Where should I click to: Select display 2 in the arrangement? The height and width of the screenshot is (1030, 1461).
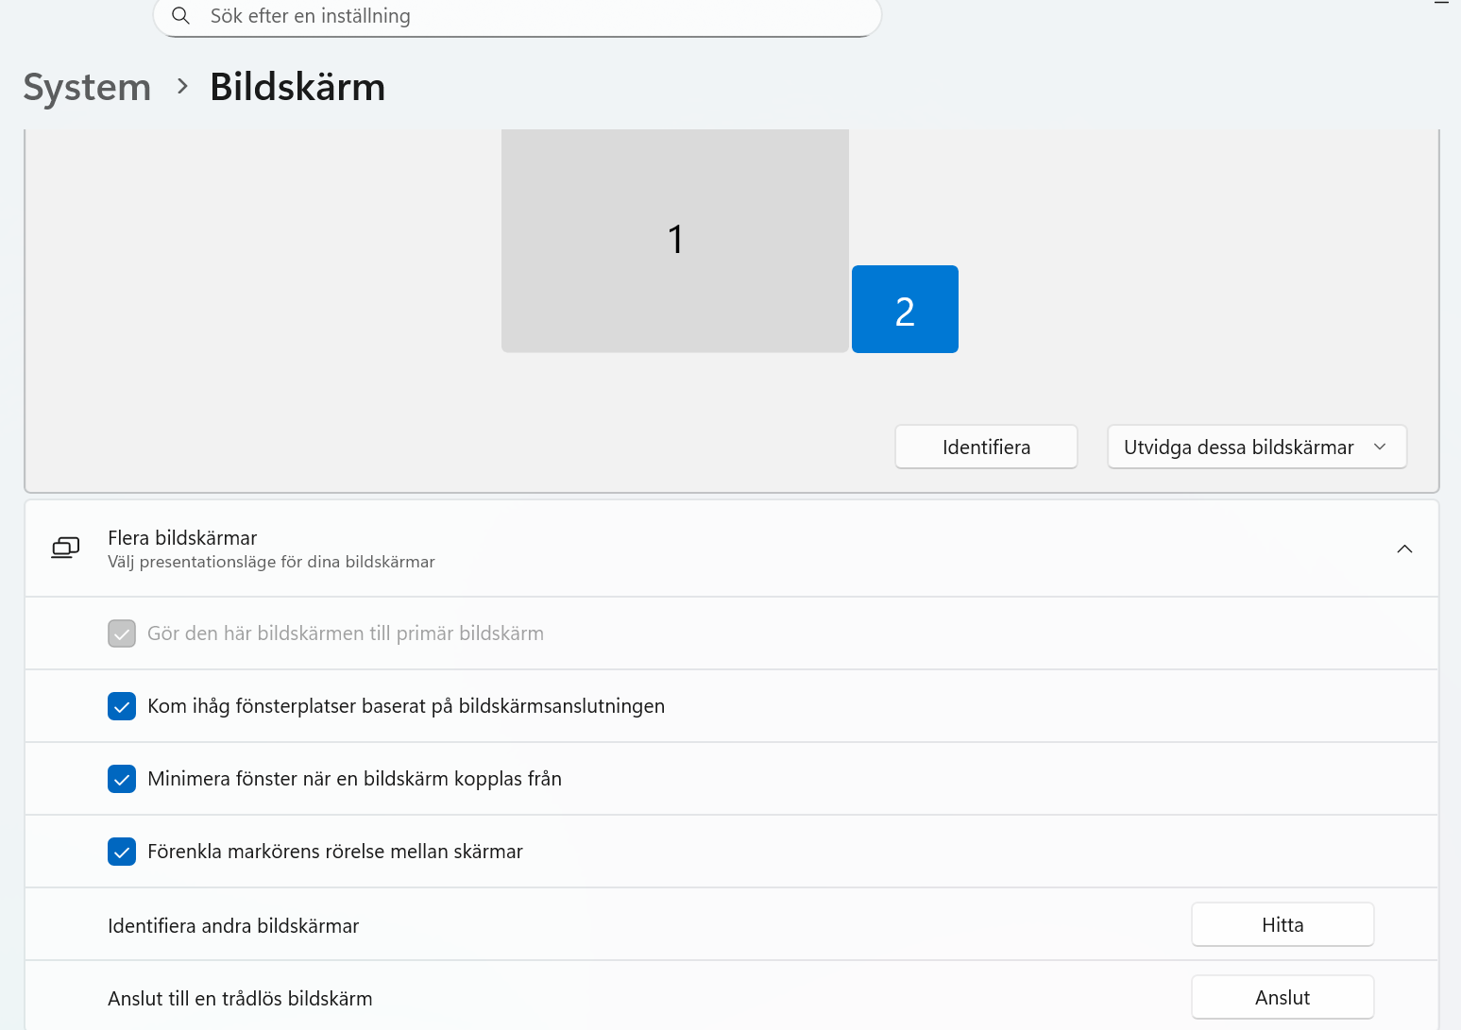(x=905, y=310)
